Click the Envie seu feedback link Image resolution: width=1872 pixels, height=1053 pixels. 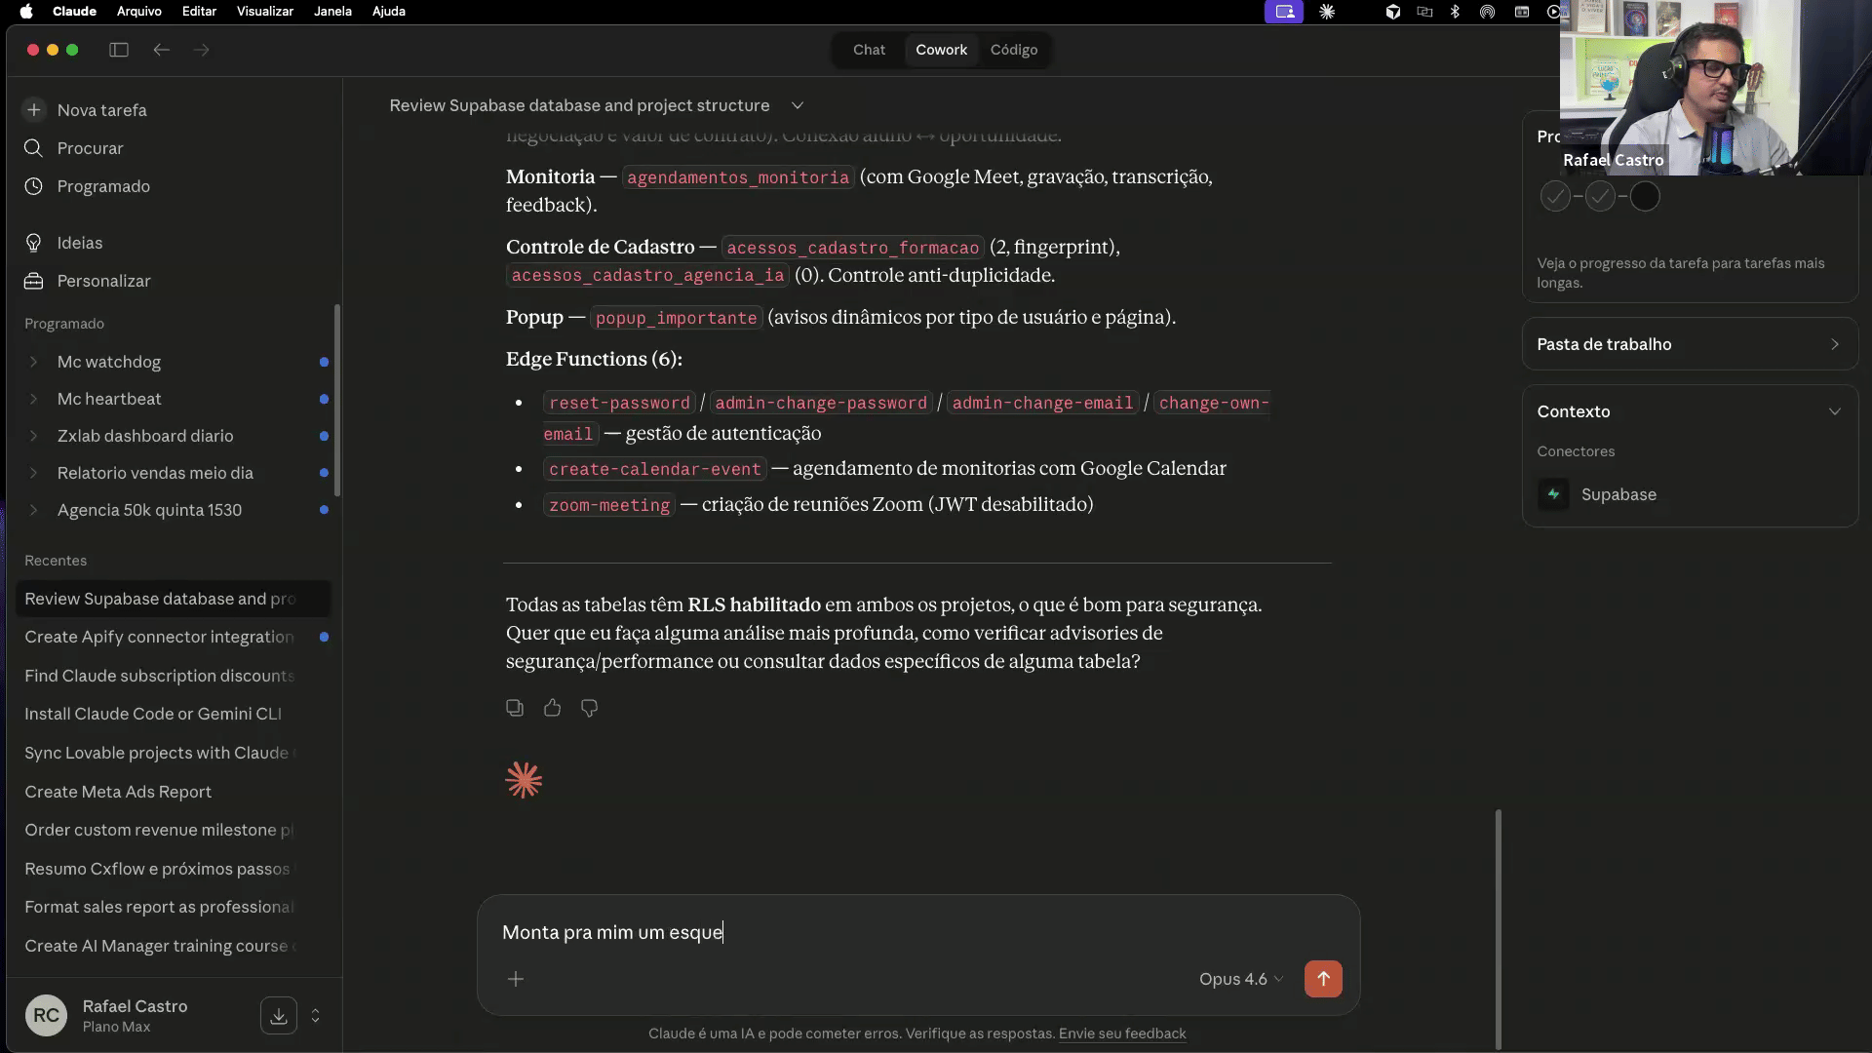point(1122,1033)
